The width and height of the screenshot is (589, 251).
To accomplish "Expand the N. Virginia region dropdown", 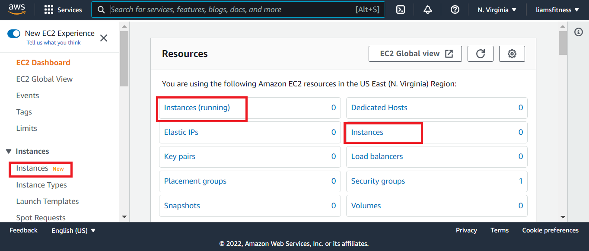I will pyautogui.click(x=497, y=10).
